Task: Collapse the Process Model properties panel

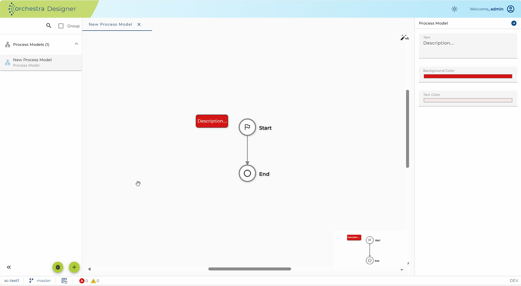Action: point(514,23)
